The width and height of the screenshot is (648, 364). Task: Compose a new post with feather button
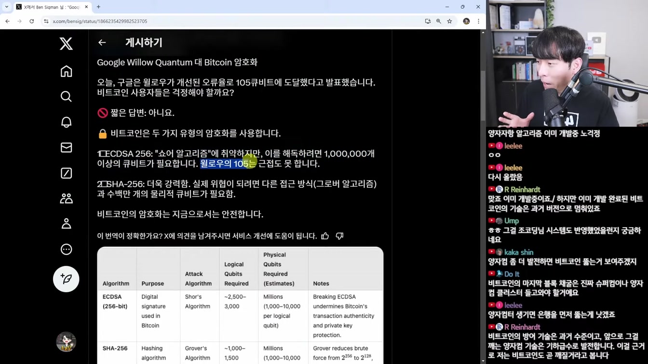point(66,279)
